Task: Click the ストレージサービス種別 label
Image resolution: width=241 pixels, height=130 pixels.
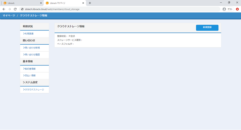Action: (70, 40)
